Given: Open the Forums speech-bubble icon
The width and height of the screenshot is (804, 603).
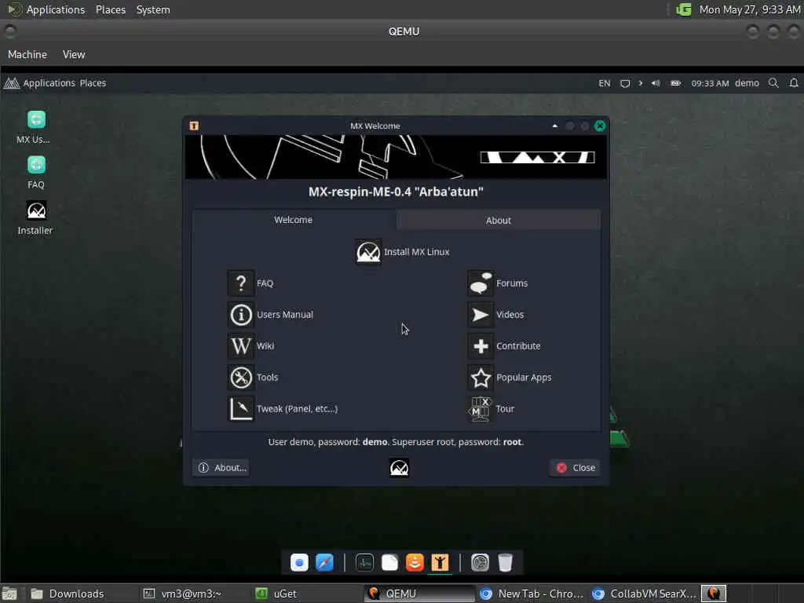Looking at the screenshot, I should (x=481, y=283).
